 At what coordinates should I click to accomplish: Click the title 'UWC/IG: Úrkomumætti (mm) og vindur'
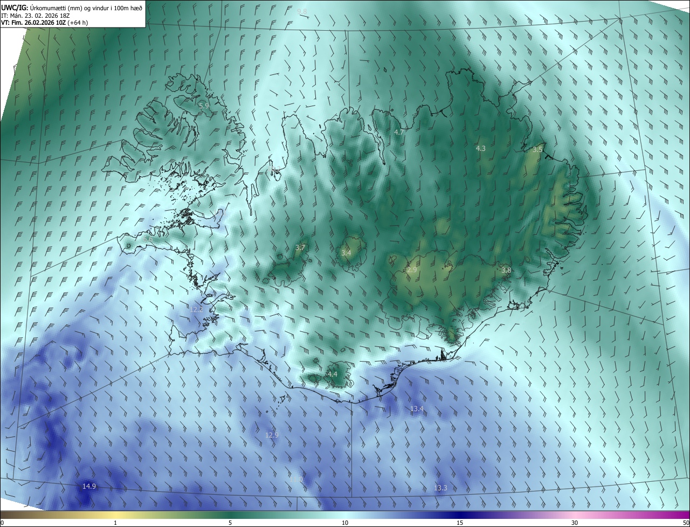[72, 7]
